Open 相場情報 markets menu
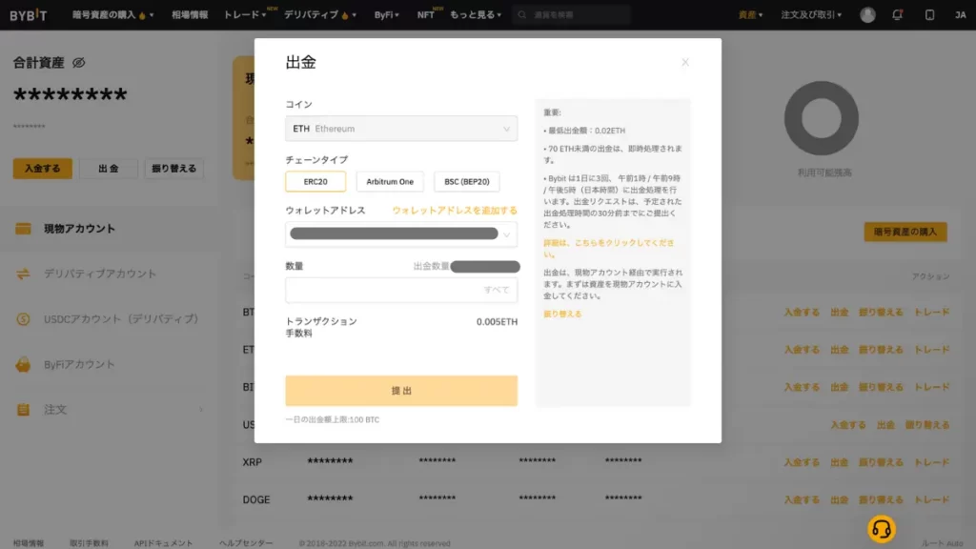 [190, 15]
